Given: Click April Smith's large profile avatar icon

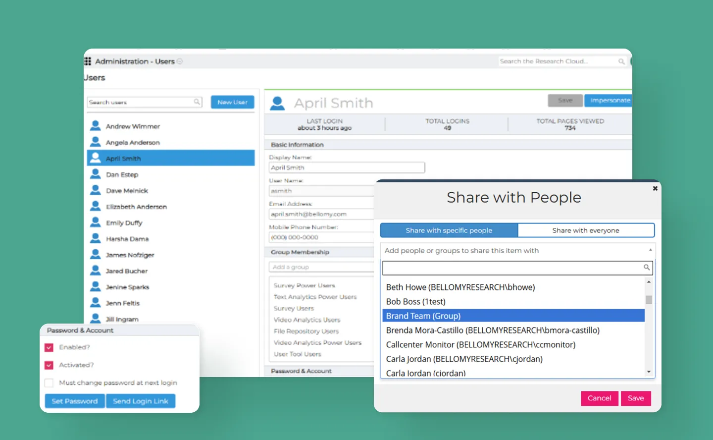Looking at the screenshot, I should [277, 103].
